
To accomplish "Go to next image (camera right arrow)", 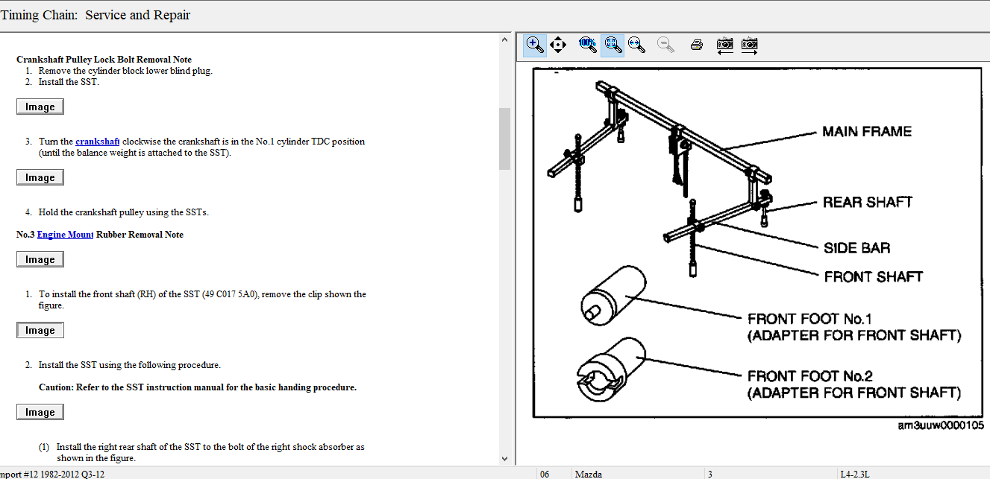I will click(x=749, y=45).
